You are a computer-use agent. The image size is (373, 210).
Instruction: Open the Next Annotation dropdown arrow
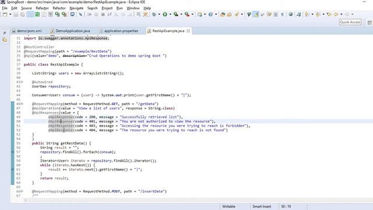click(x=312, y=15)
